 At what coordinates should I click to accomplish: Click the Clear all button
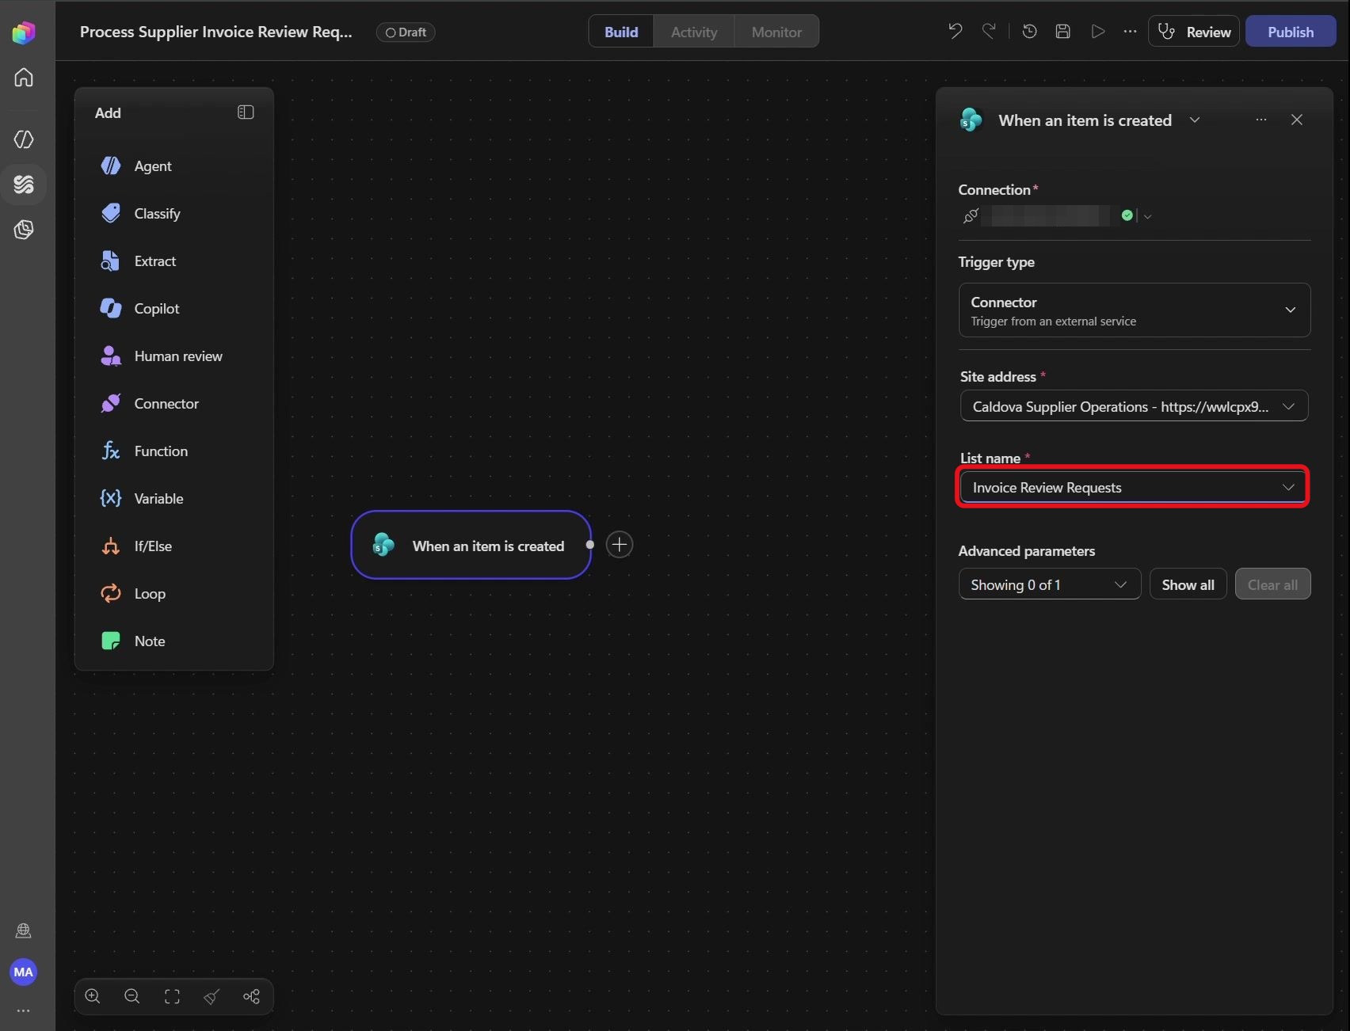pos(1272,584)
